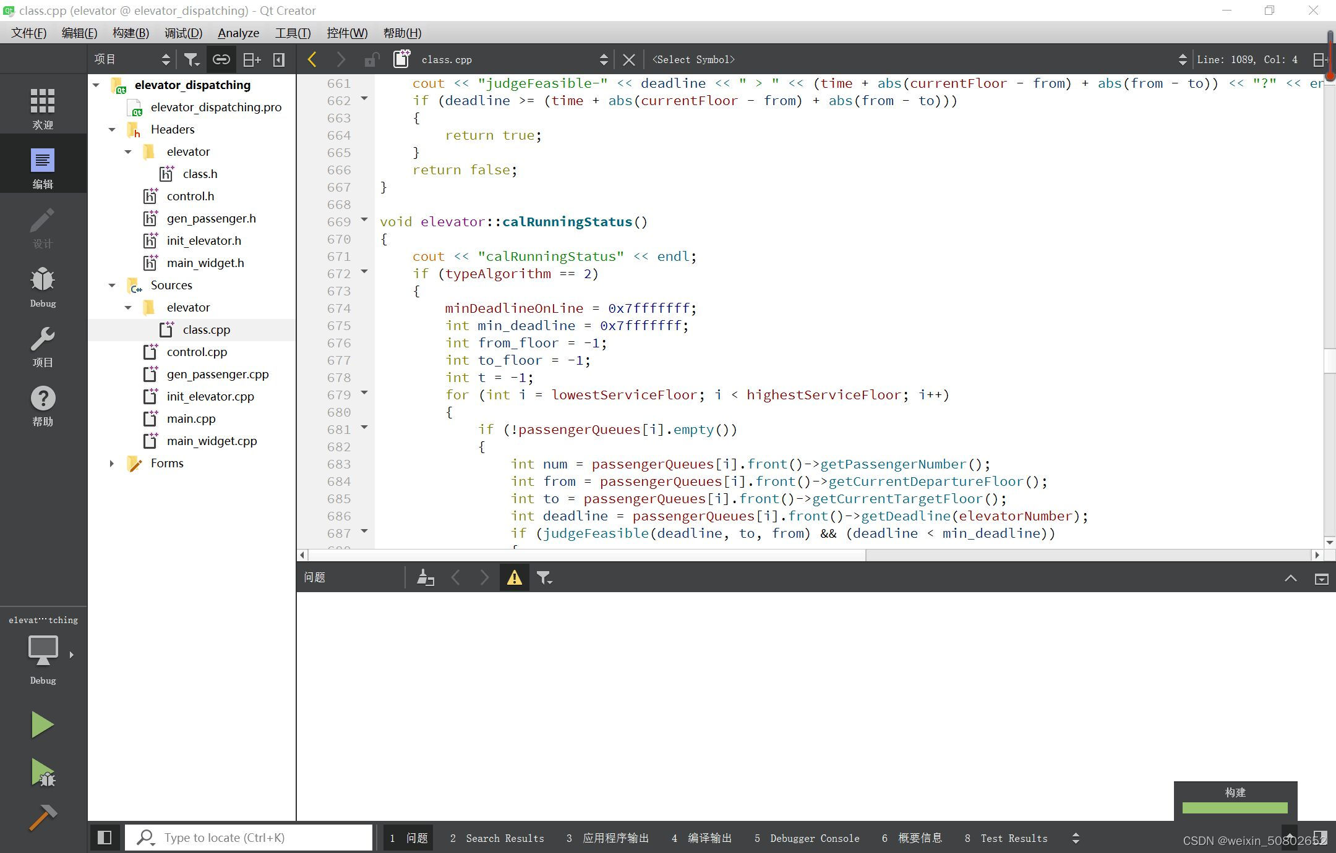Click the filter tree funnel icon
1336x853 pixels.
coord(191,59)
